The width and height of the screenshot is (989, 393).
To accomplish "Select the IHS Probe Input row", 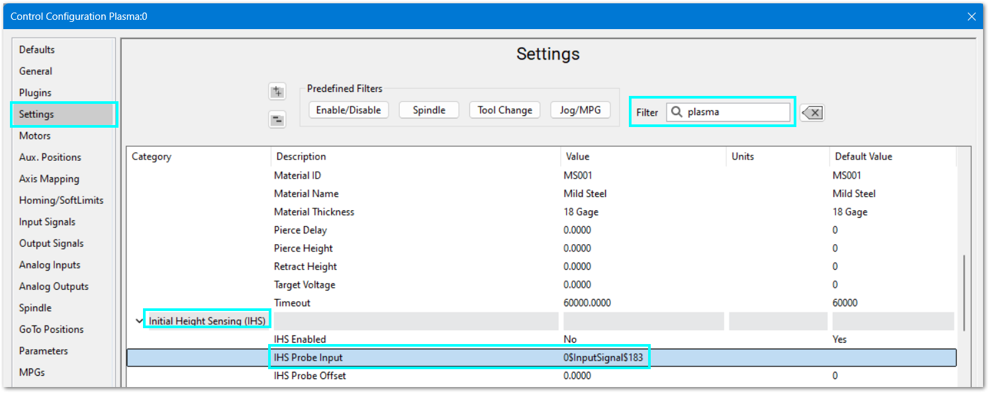I will (x=542, y=358).
